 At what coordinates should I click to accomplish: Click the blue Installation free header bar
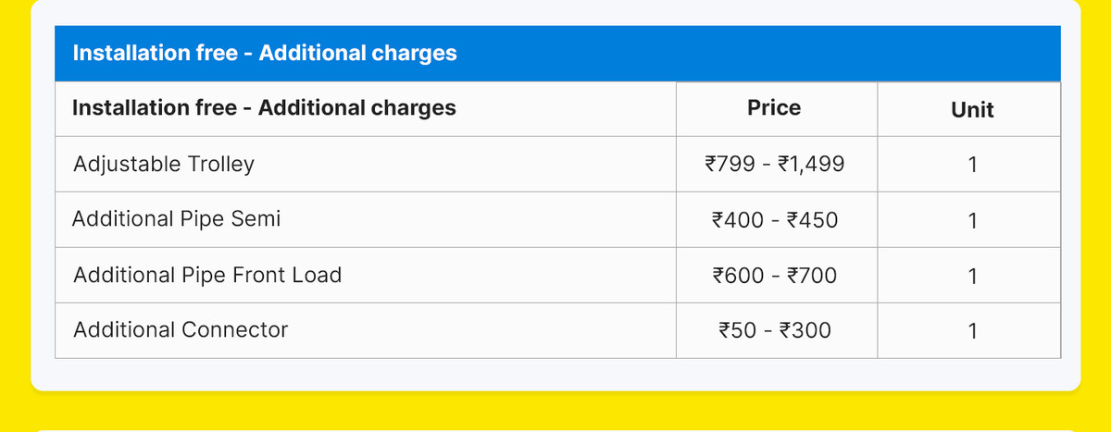click(557, 54)
